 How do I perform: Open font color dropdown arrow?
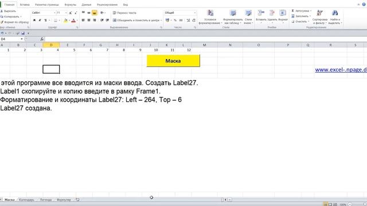[x=77, y=21]
